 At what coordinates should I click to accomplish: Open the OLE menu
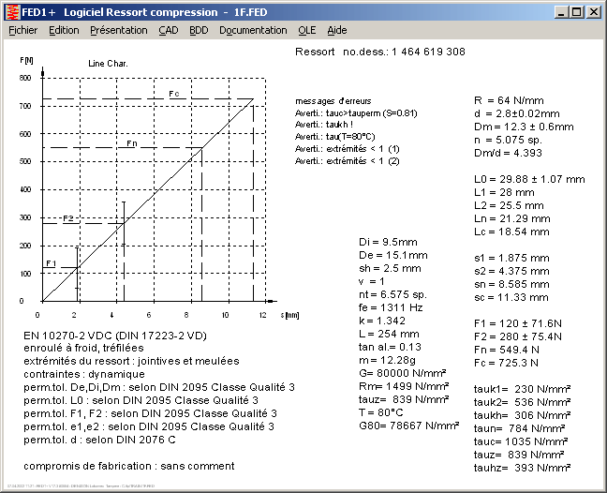tap(307, 30)
